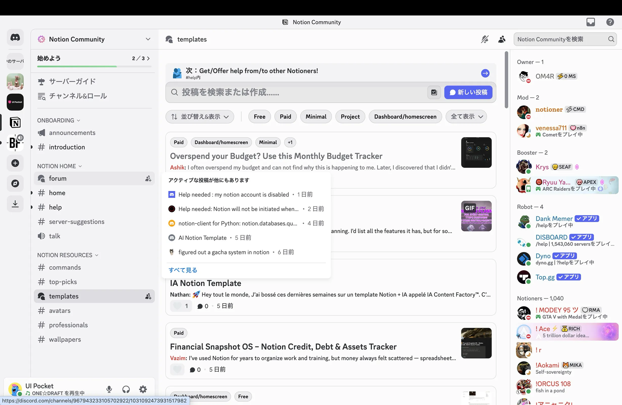Open user settings gear icon
The image size is (622, 405).
tap(143, 389)
